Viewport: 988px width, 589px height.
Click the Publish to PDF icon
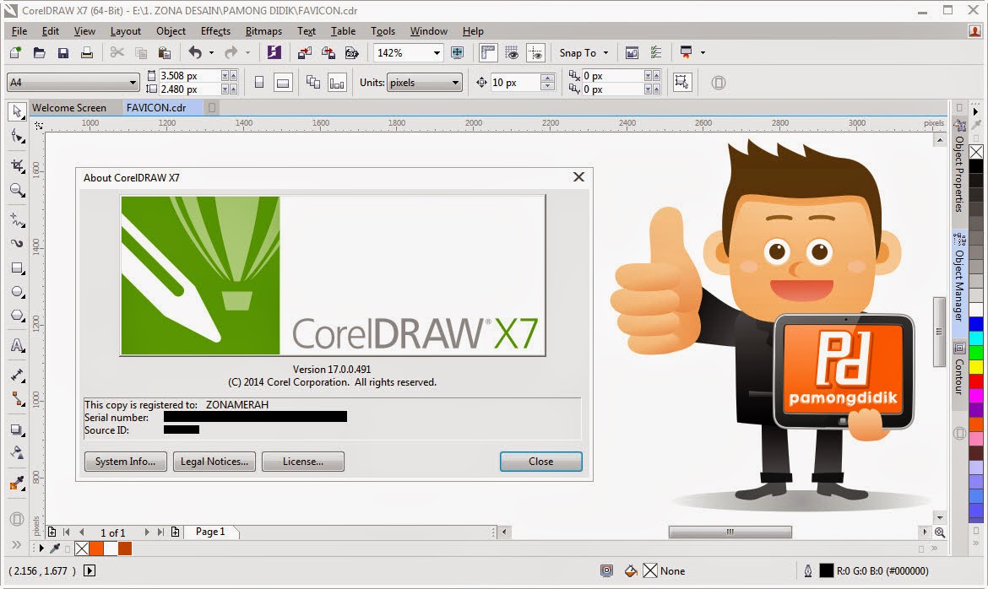pyautogui.click(x=351, y=53)
